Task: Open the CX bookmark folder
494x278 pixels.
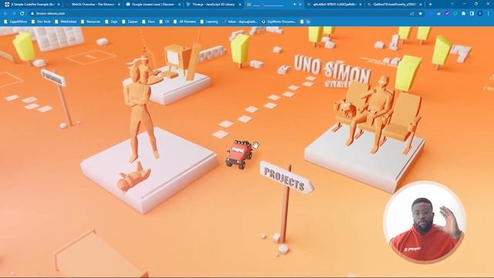Action: 164,22
